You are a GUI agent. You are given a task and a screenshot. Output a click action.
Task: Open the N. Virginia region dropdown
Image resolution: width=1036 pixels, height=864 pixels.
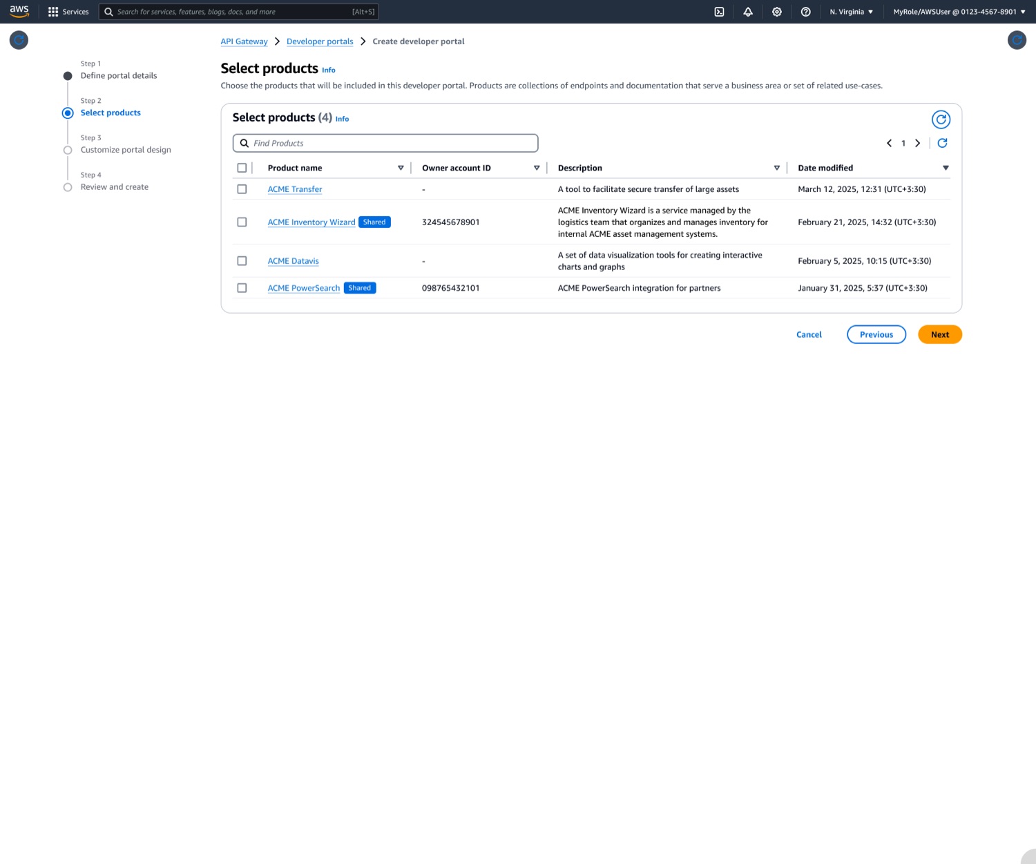pyautogui.click(x=852, y=12)
